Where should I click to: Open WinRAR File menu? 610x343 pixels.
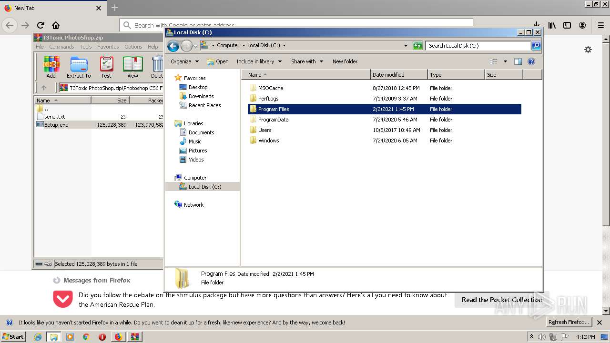click(x=40, y=47)
